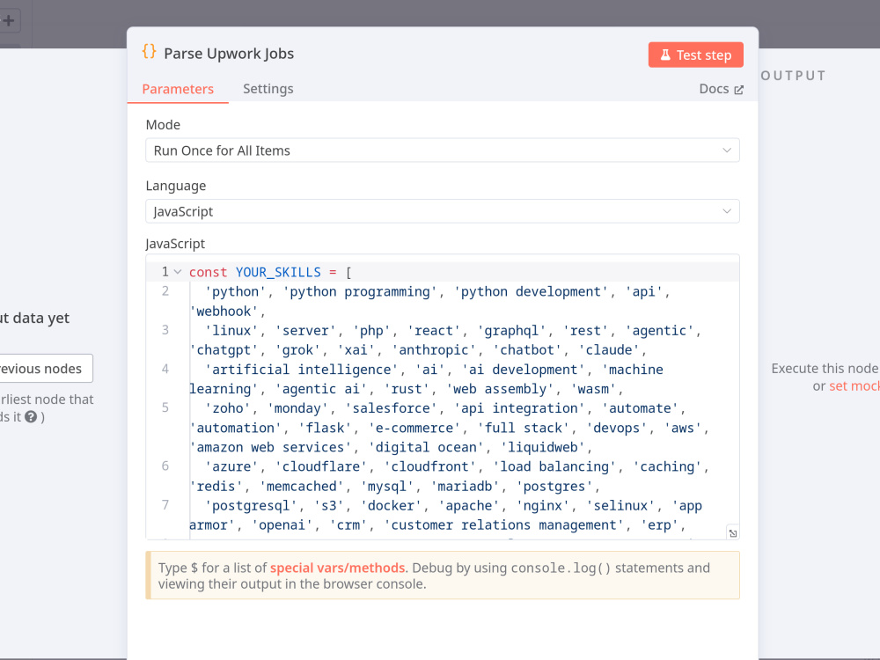
Task: Click the 'python programming' string
Action: 360,292
